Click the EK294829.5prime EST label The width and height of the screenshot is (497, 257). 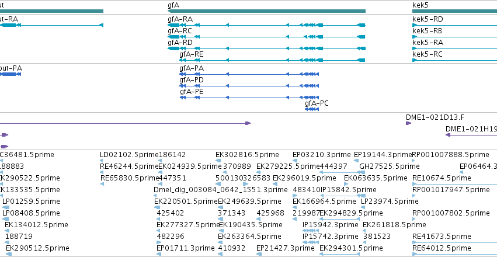[351, 213]
